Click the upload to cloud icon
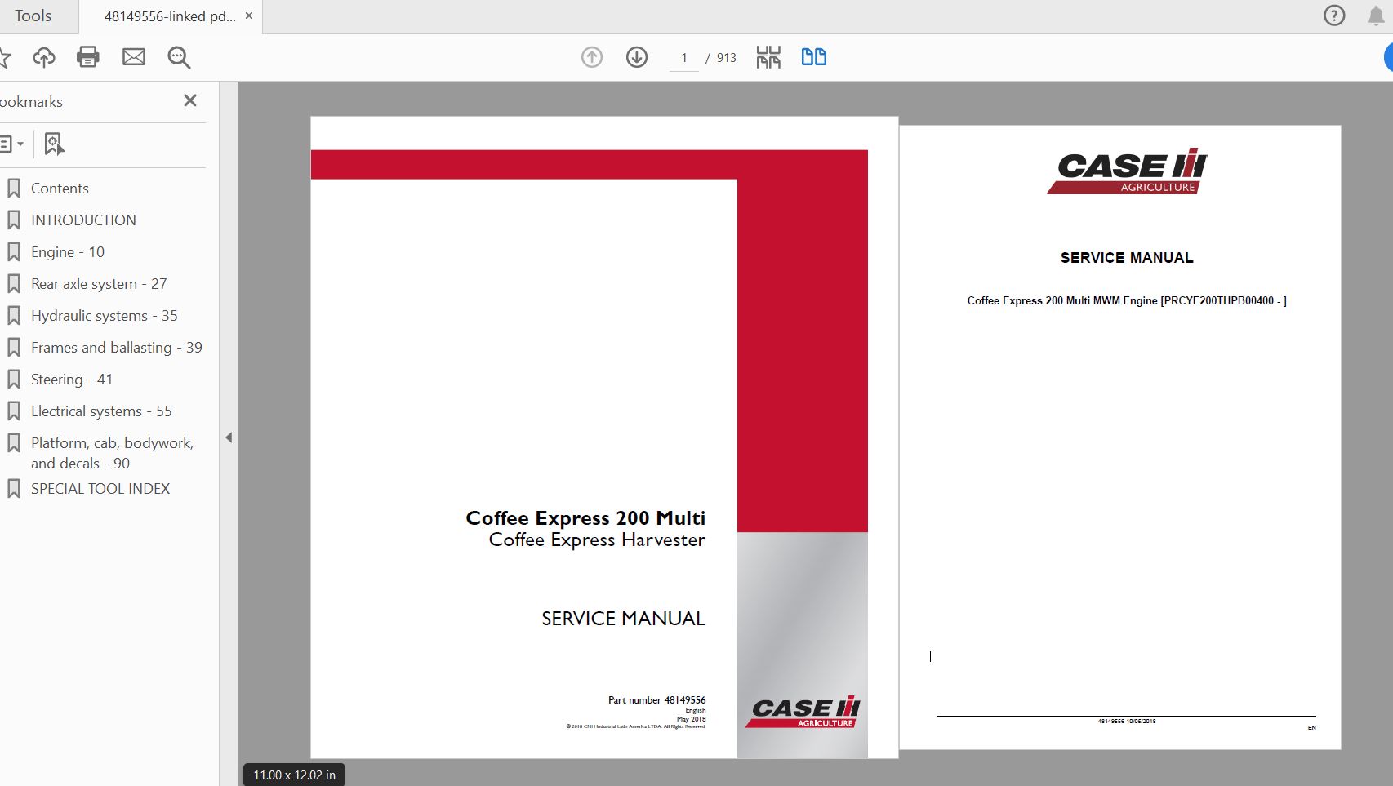This screenshot has height=786, width=1393. coord(44,57)
